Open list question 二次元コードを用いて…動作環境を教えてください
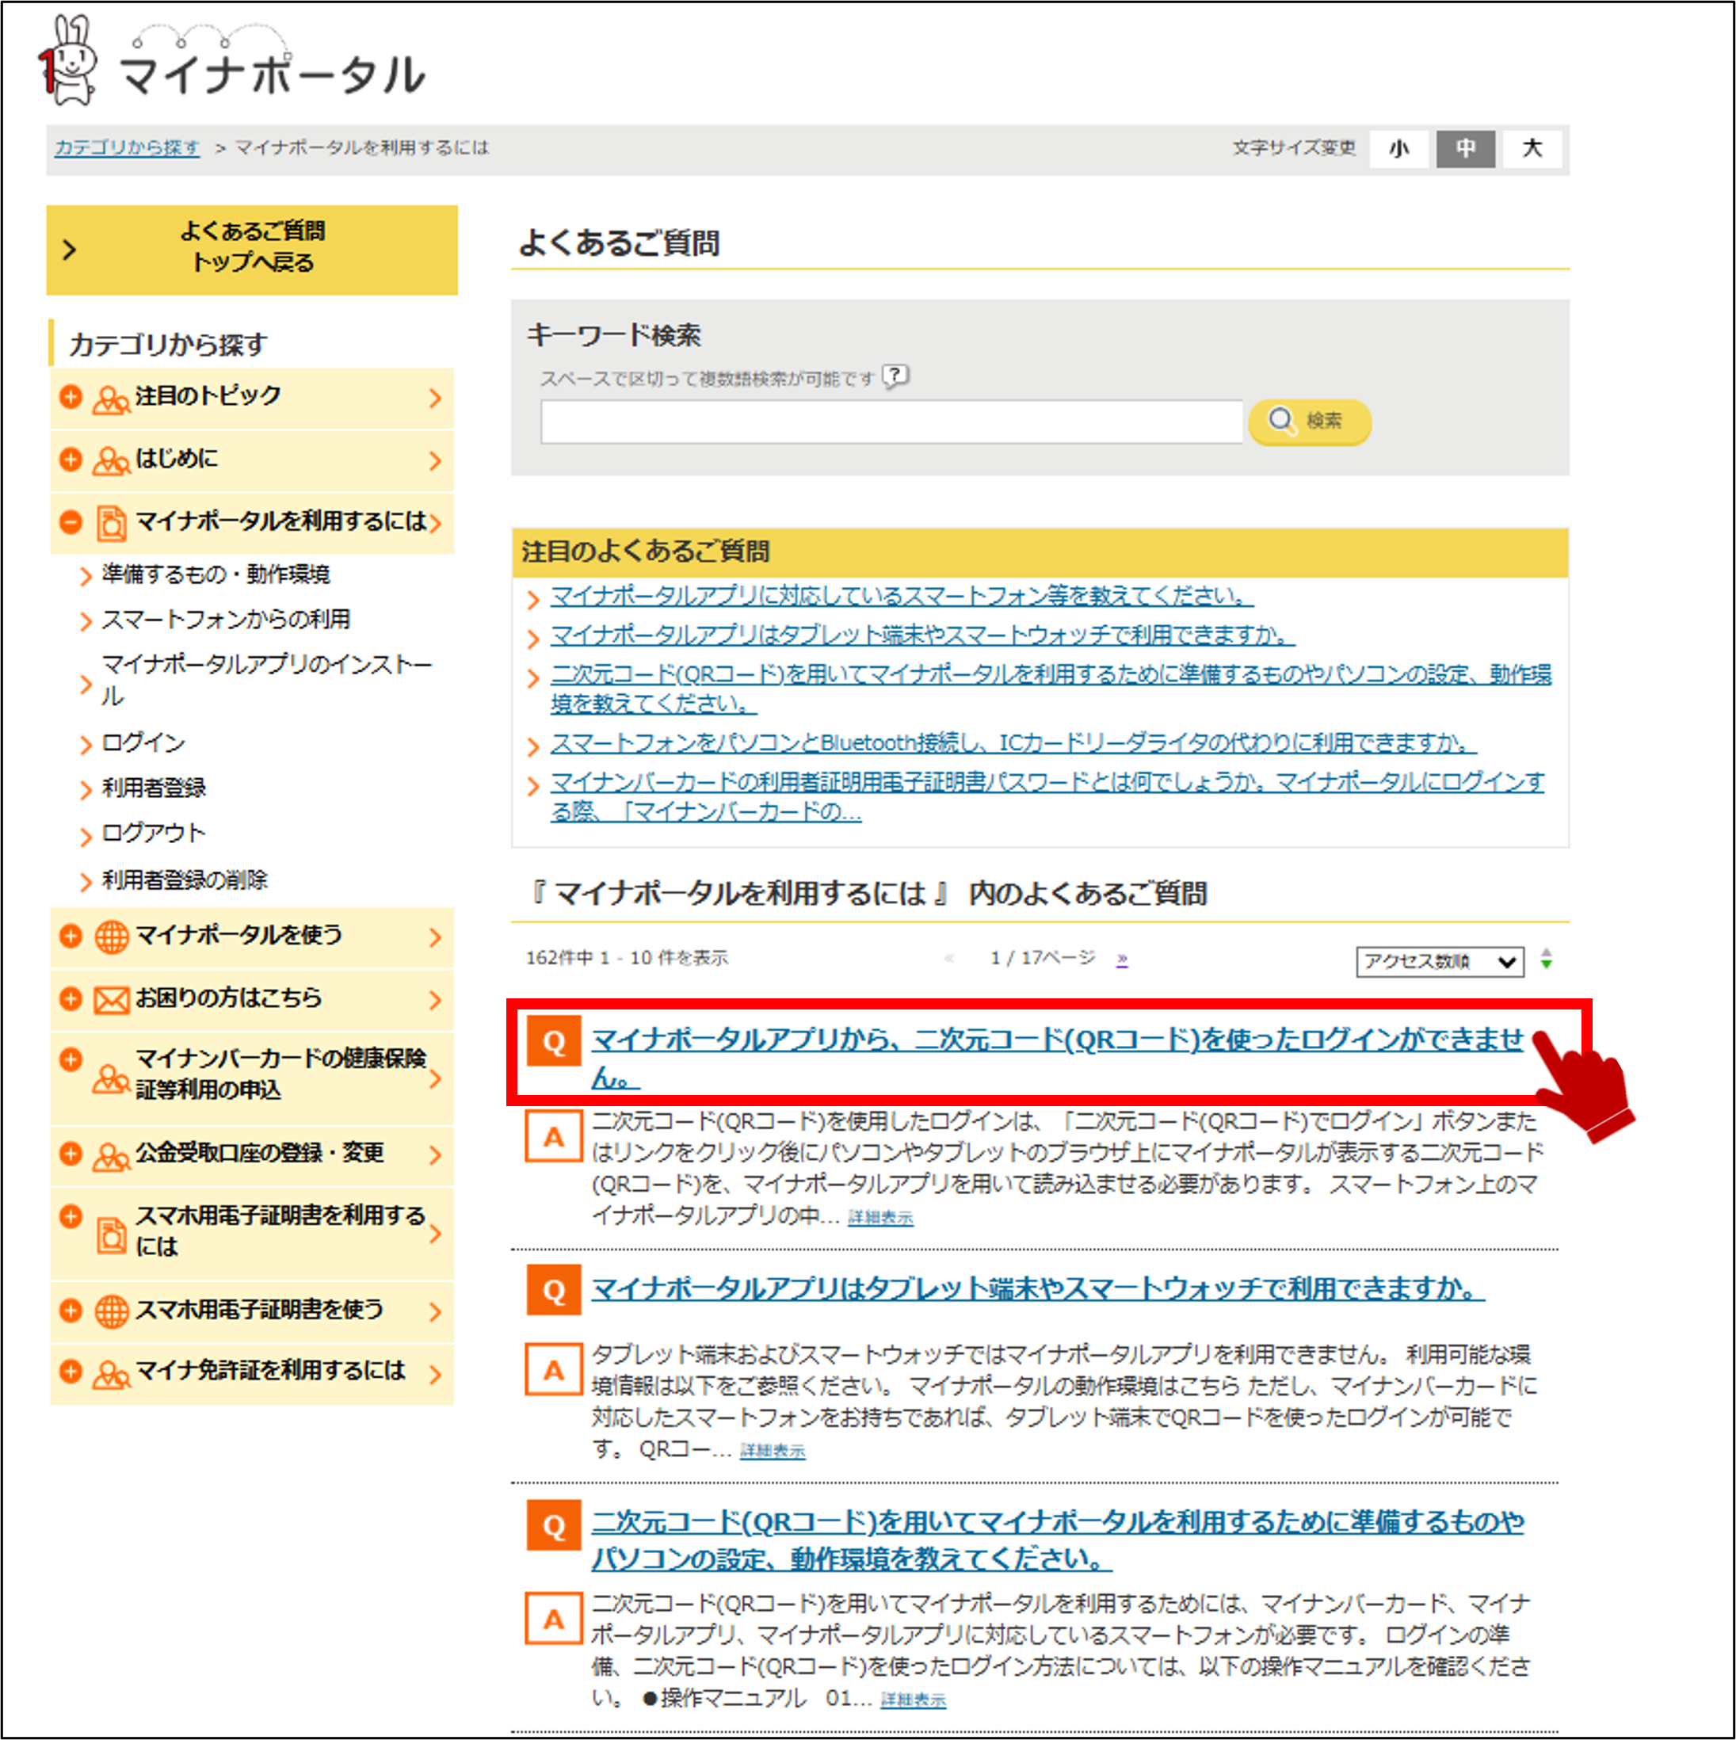The image size is (1736, 1740). click(x=1057, y=1540)
